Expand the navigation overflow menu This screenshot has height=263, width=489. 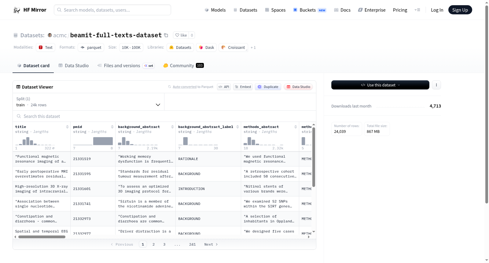[417, 10]
